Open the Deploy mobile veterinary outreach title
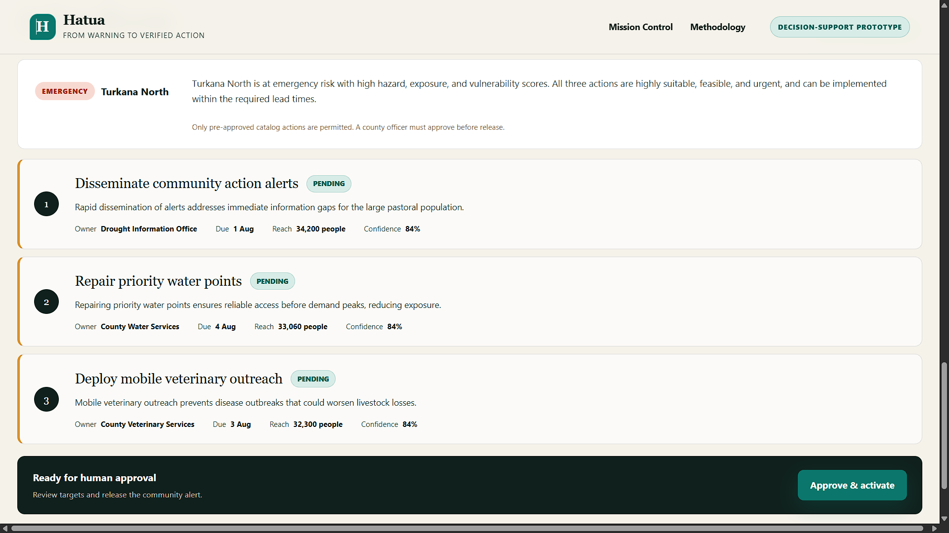Screen dimensions: 949x533 [178, 379]
